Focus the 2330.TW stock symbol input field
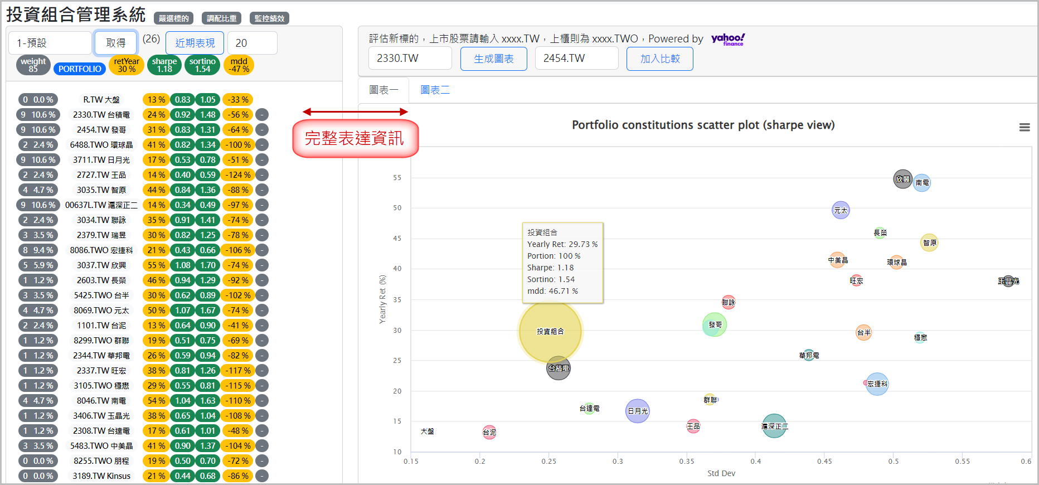The image size is (1039, 485). tap(410, 59)
